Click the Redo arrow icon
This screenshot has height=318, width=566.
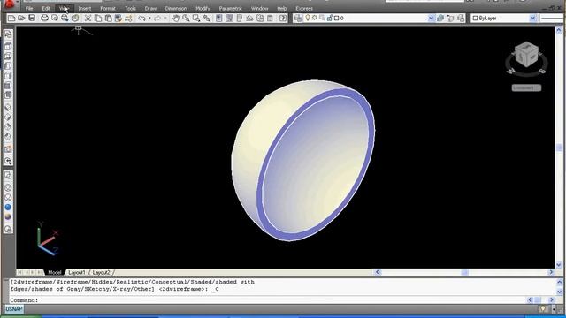tap(157, 18)
